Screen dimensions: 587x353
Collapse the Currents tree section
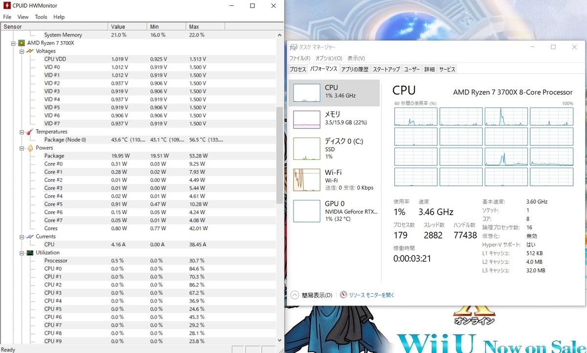click(22, 237)
